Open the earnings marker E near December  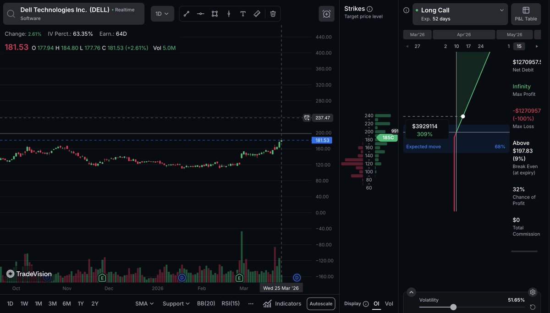coord(103,278)
